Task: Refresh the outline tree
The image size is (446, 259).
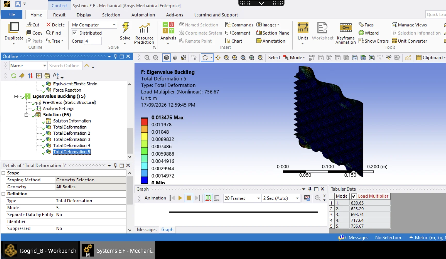Action: click(13, 76)
